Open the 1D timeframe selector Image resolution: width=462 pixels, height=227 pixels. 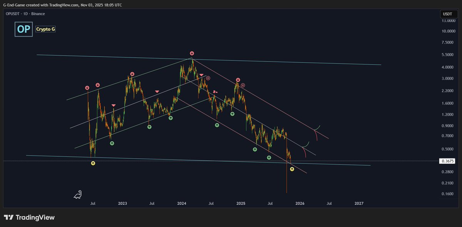(25, 13)
